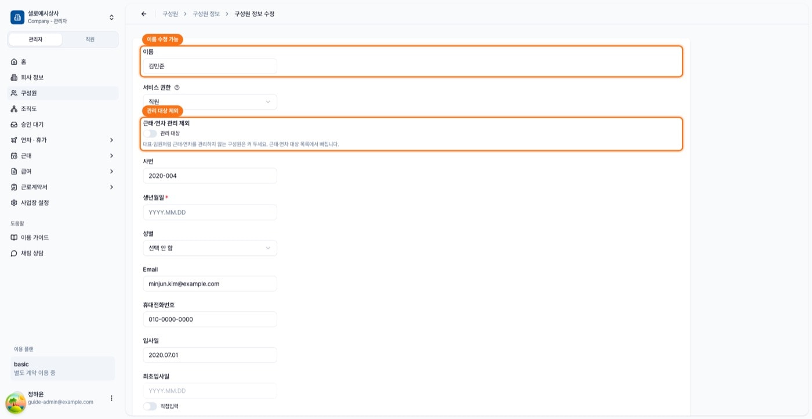
Task: Click the 최초입사일 date field
Action: (210, 391)
